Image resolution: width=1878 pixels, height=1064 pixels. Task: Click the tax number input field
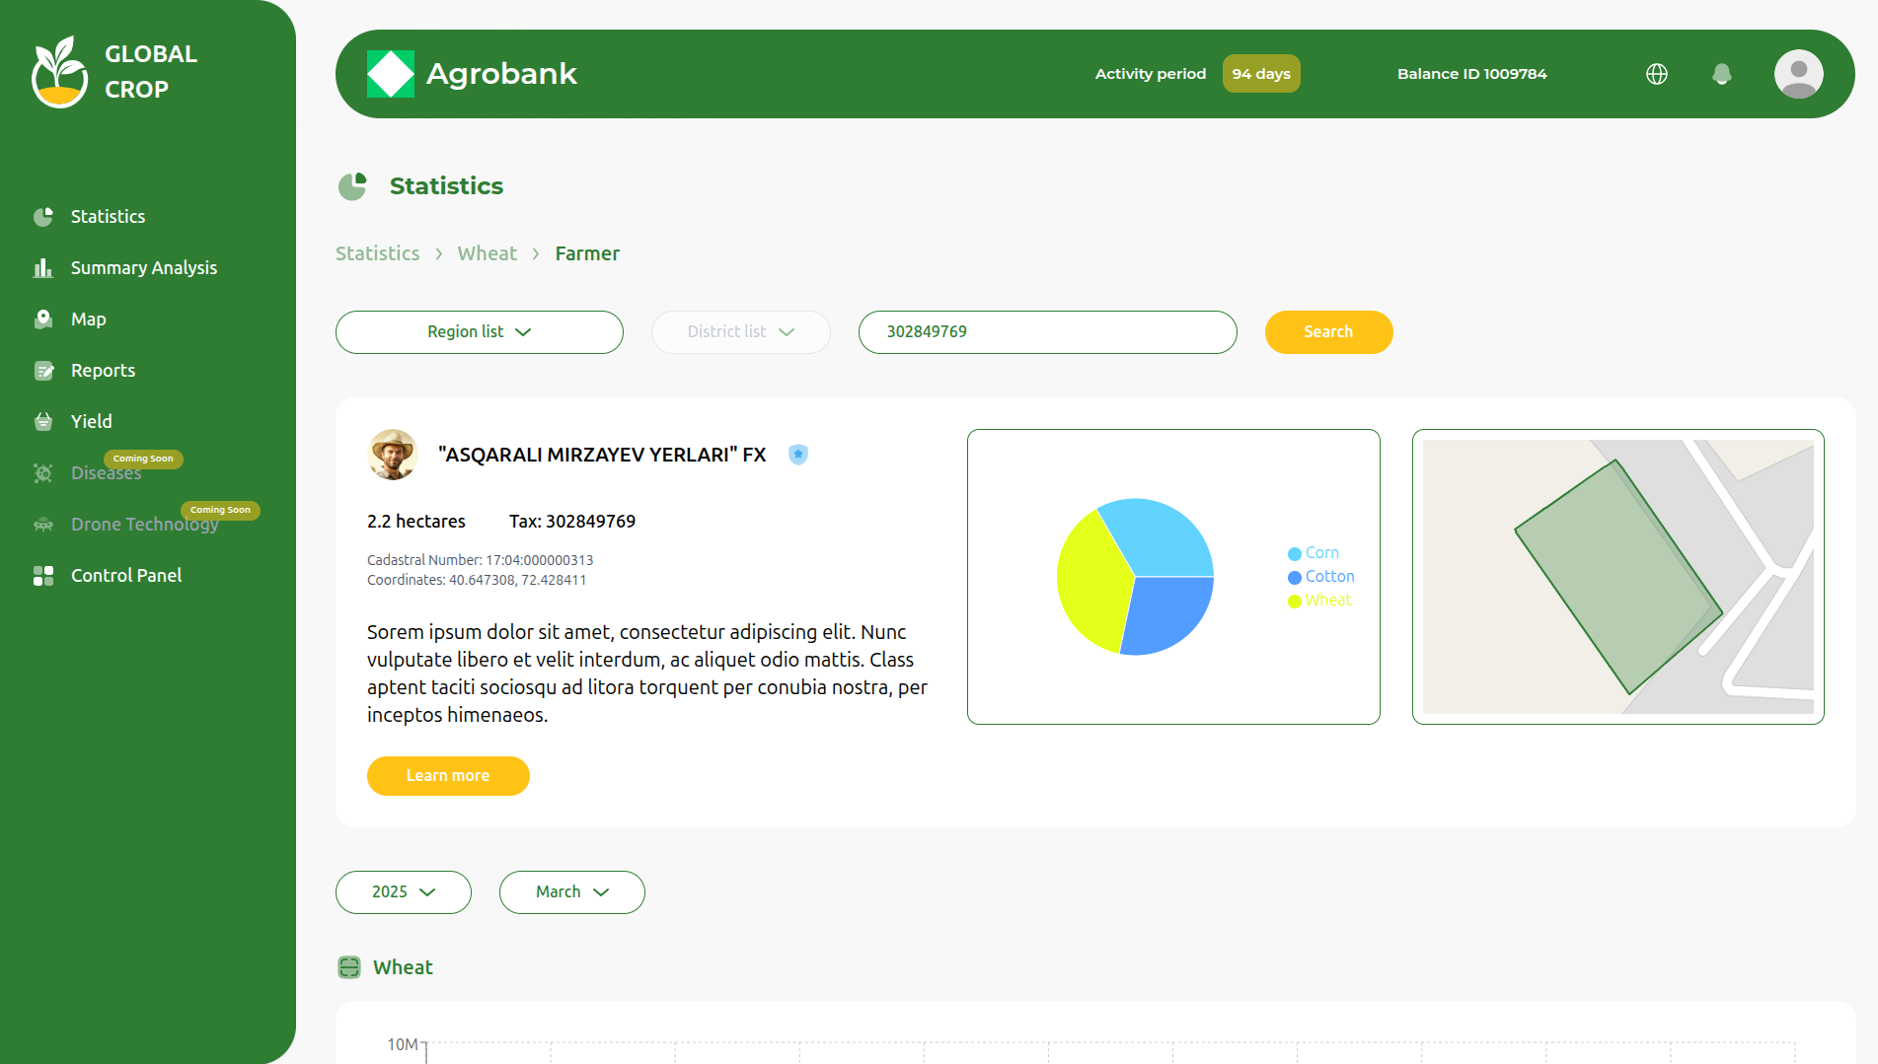[x=1047, y=332]
